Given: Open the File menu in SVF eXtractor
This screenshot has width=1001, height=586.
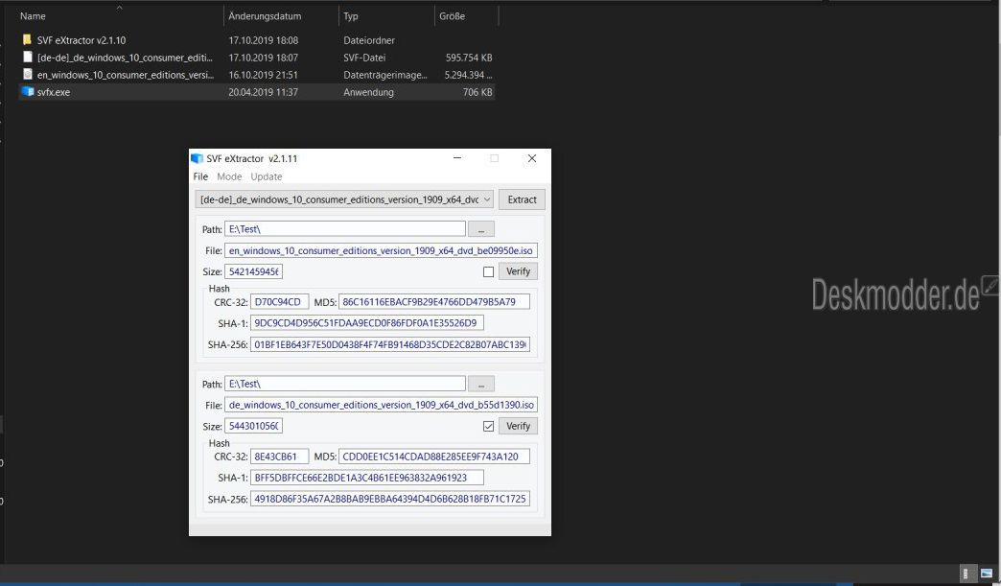Looking at the screenshot, I should 200,176.
